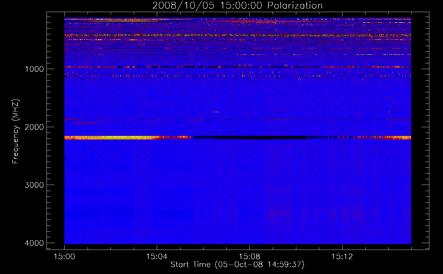Click the 3000 frequency tick label

34,185
